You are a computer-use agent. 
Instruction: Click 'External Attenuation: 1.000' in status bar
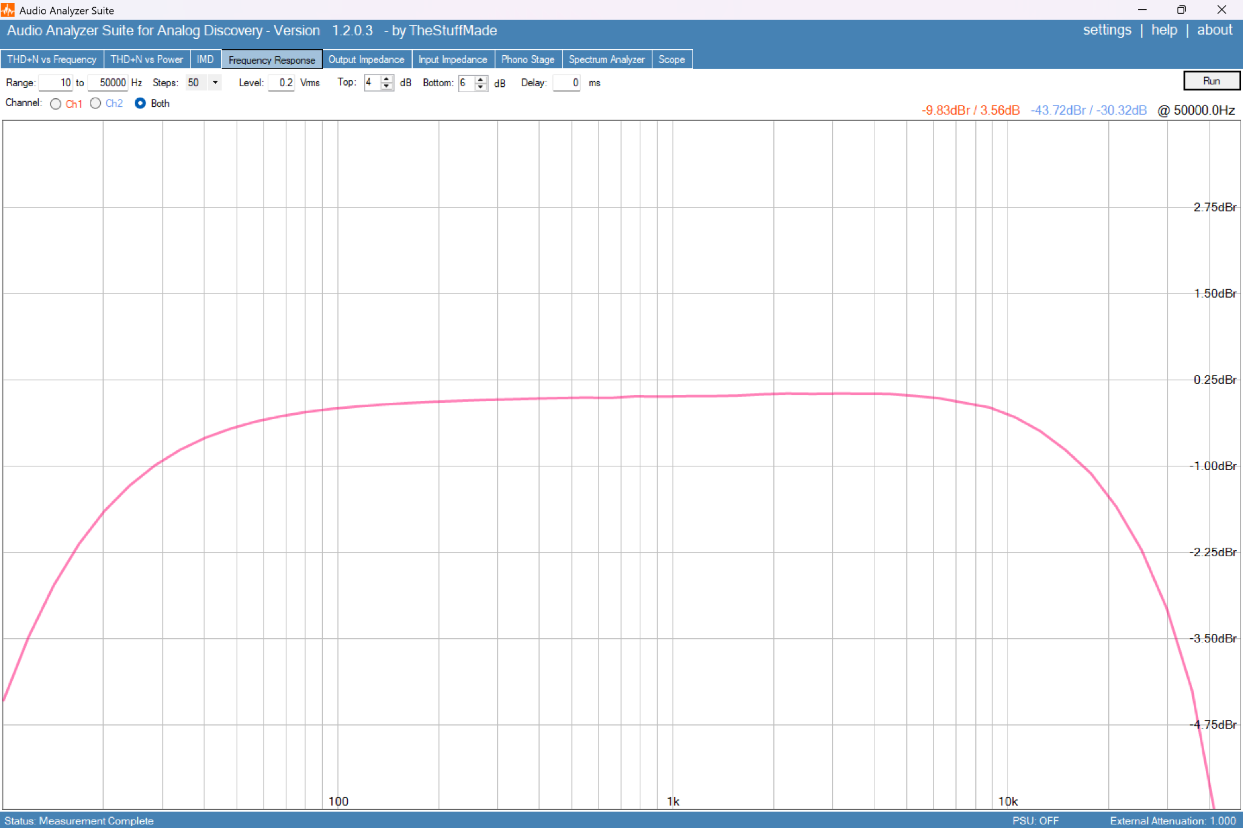[x=1173, y=821]
